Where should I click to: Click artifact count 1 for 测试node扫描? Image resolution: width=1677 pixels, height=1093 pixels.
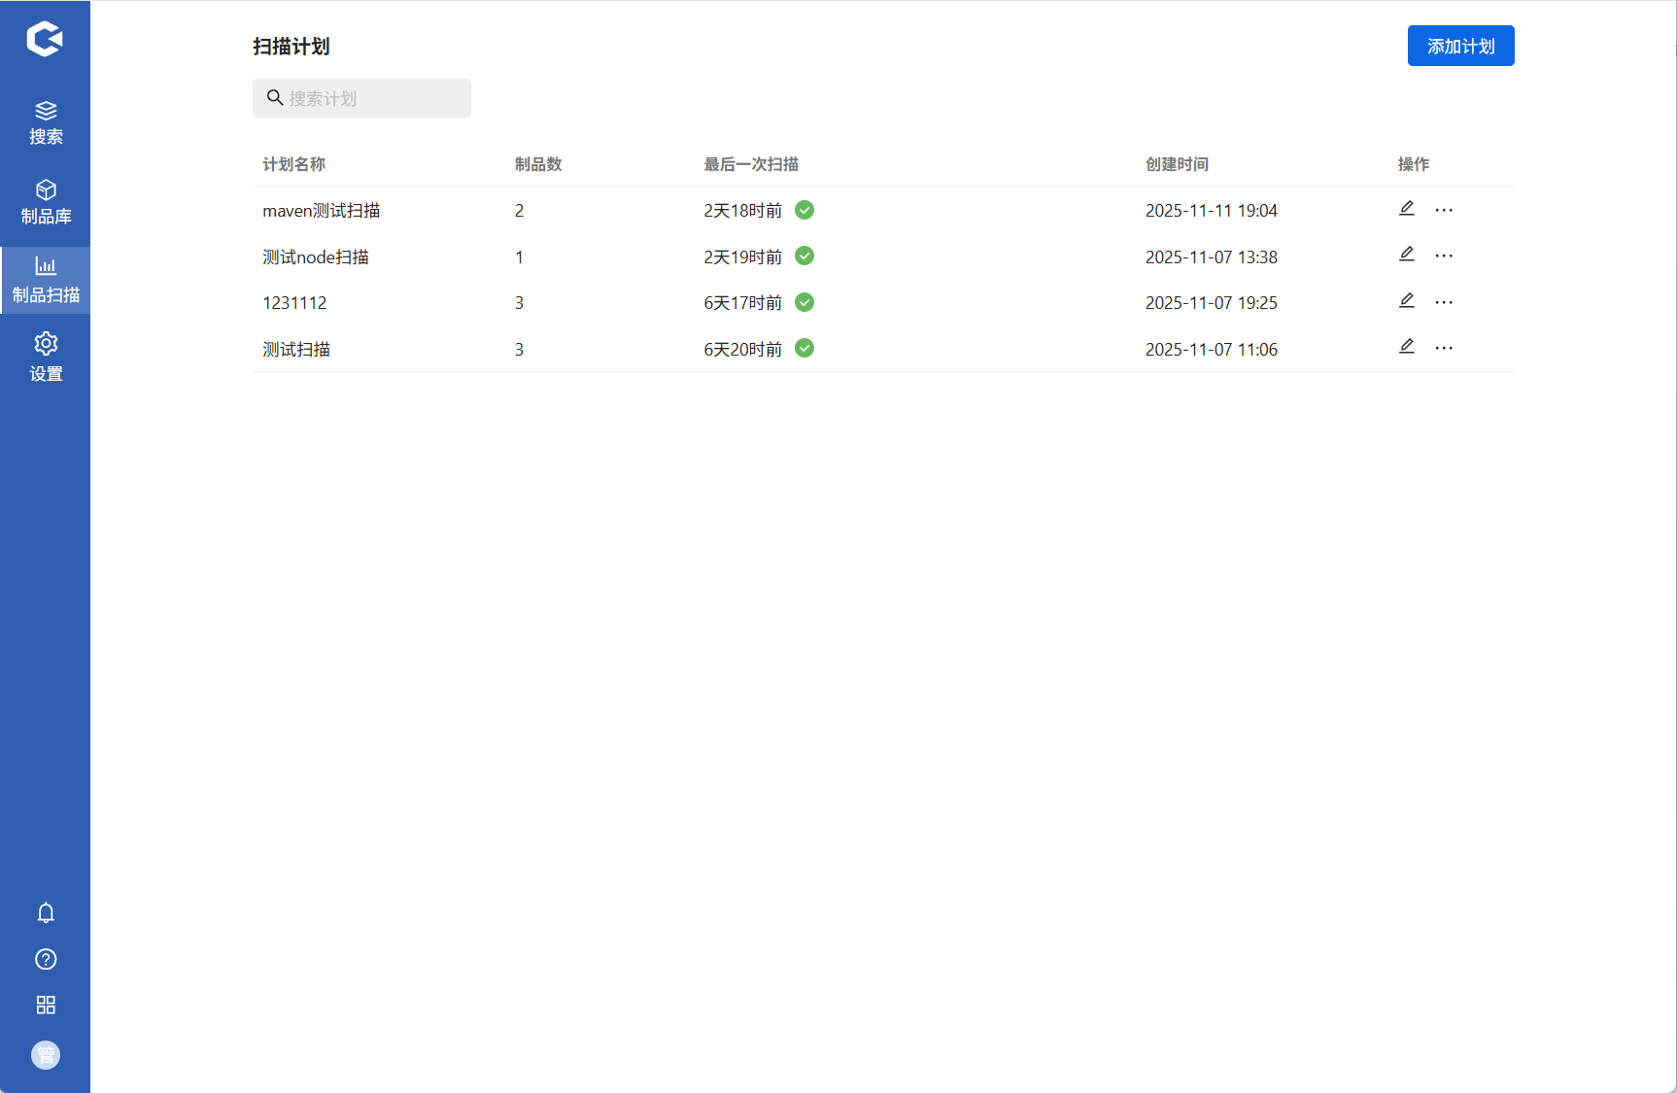click(x=519, y=257)
